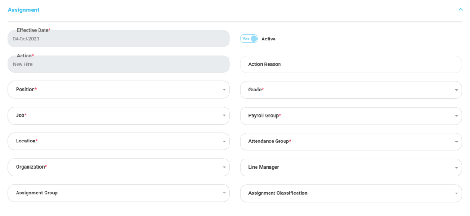
Task: Expand the Location dropdown arrow
Action: pos(224,141)
